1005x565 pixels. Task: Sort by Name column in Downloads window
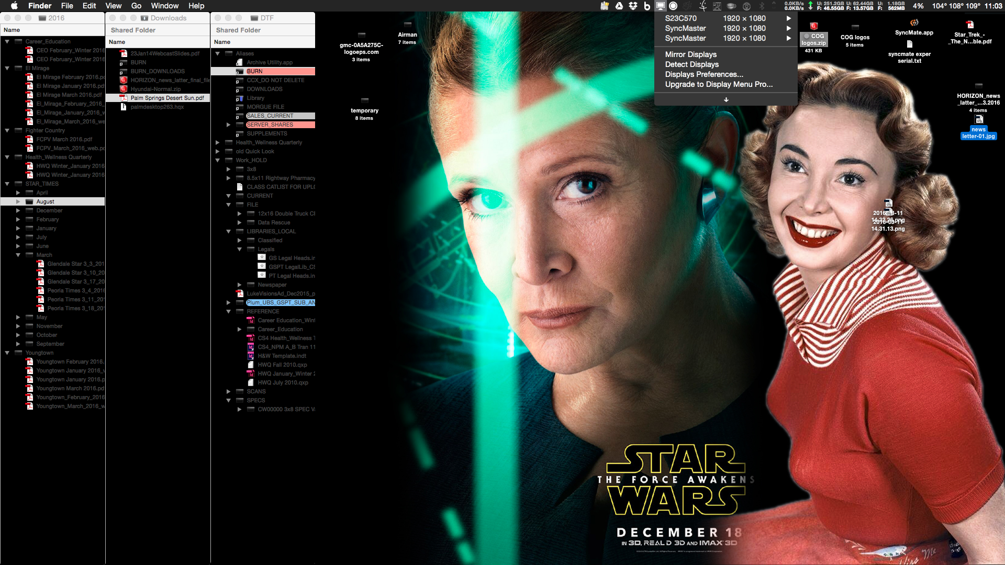coord(158,42)
